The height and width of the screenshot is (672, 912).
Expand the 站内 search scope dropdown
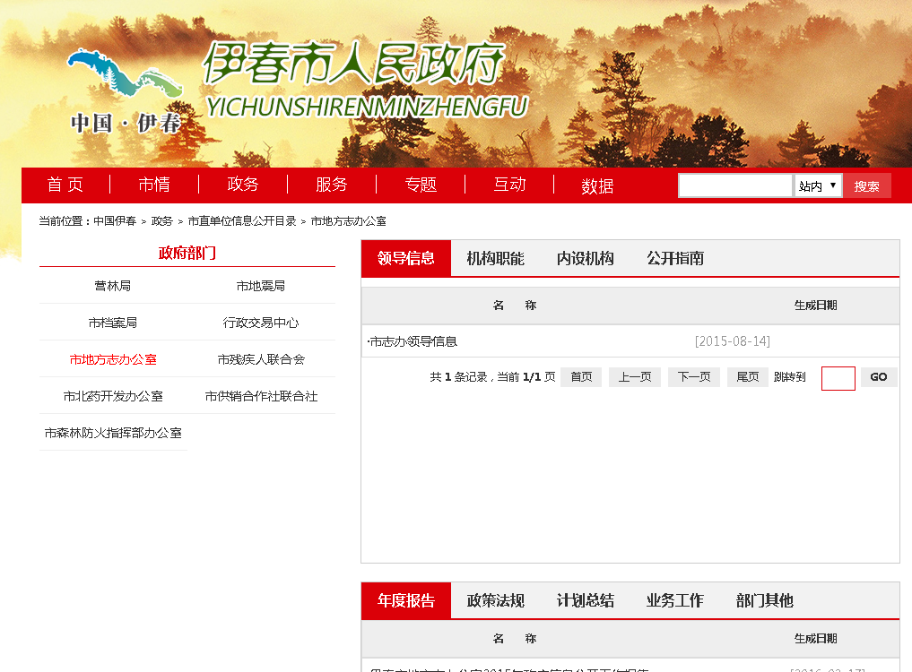click(818, 186)
